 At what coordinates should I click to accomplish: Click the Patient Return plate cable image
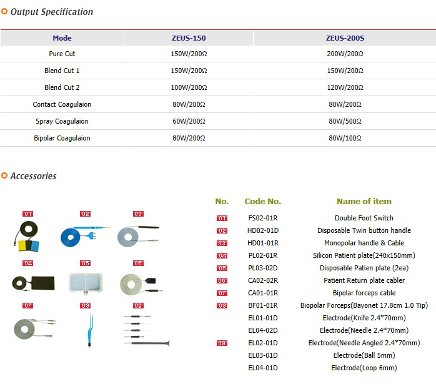click(141, 284)
